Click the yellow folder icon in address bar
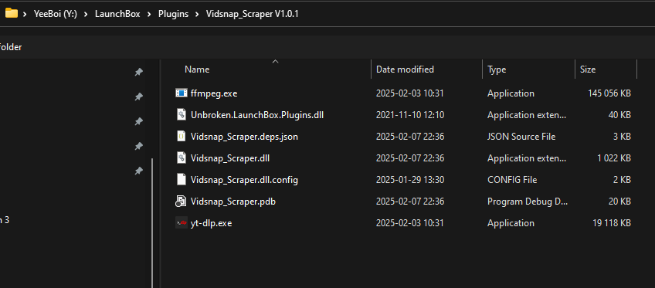Viewport: 655px width, 288px height. (11, 13)
